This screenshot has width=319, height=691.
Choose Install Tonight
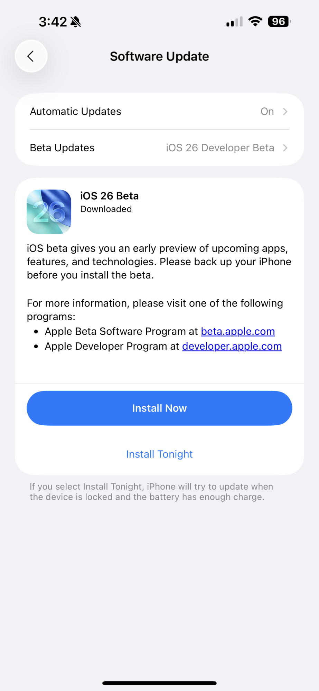[159, 454]
